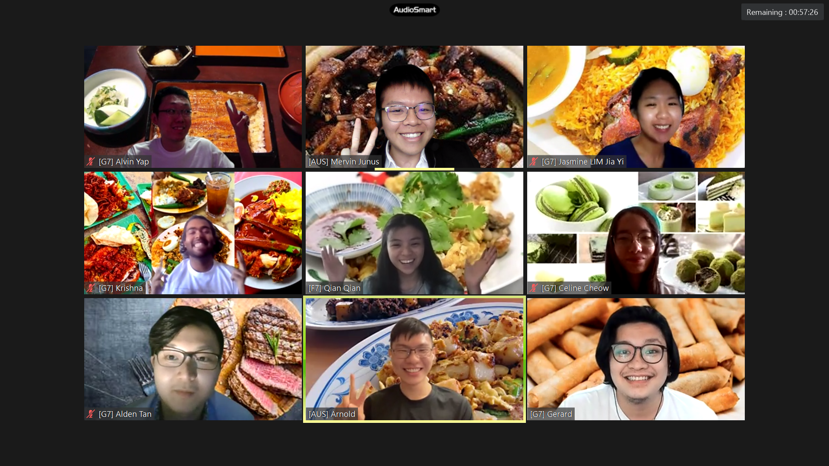Click Celine Cheow's muted microphone icon

[x=534, y=288]
